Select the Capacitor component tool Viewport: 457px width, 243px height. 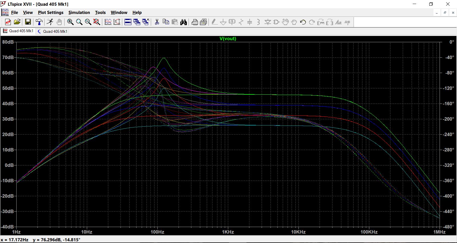(250, 22)
